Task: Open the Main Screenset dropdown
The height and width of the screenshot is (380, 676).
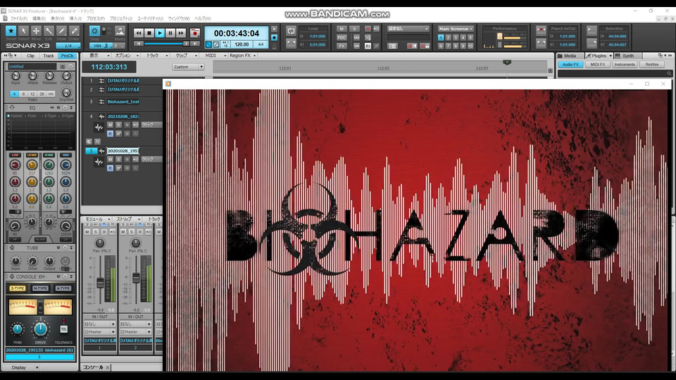Action: click(x=456, y=29)
